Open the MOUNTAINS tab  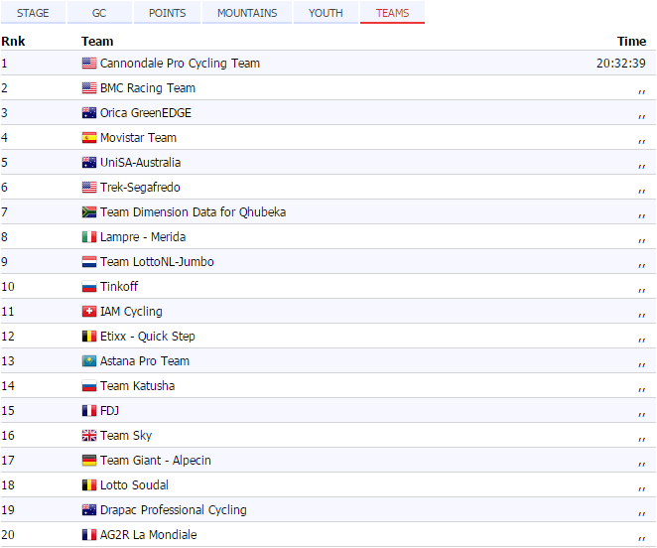[247, 13]
